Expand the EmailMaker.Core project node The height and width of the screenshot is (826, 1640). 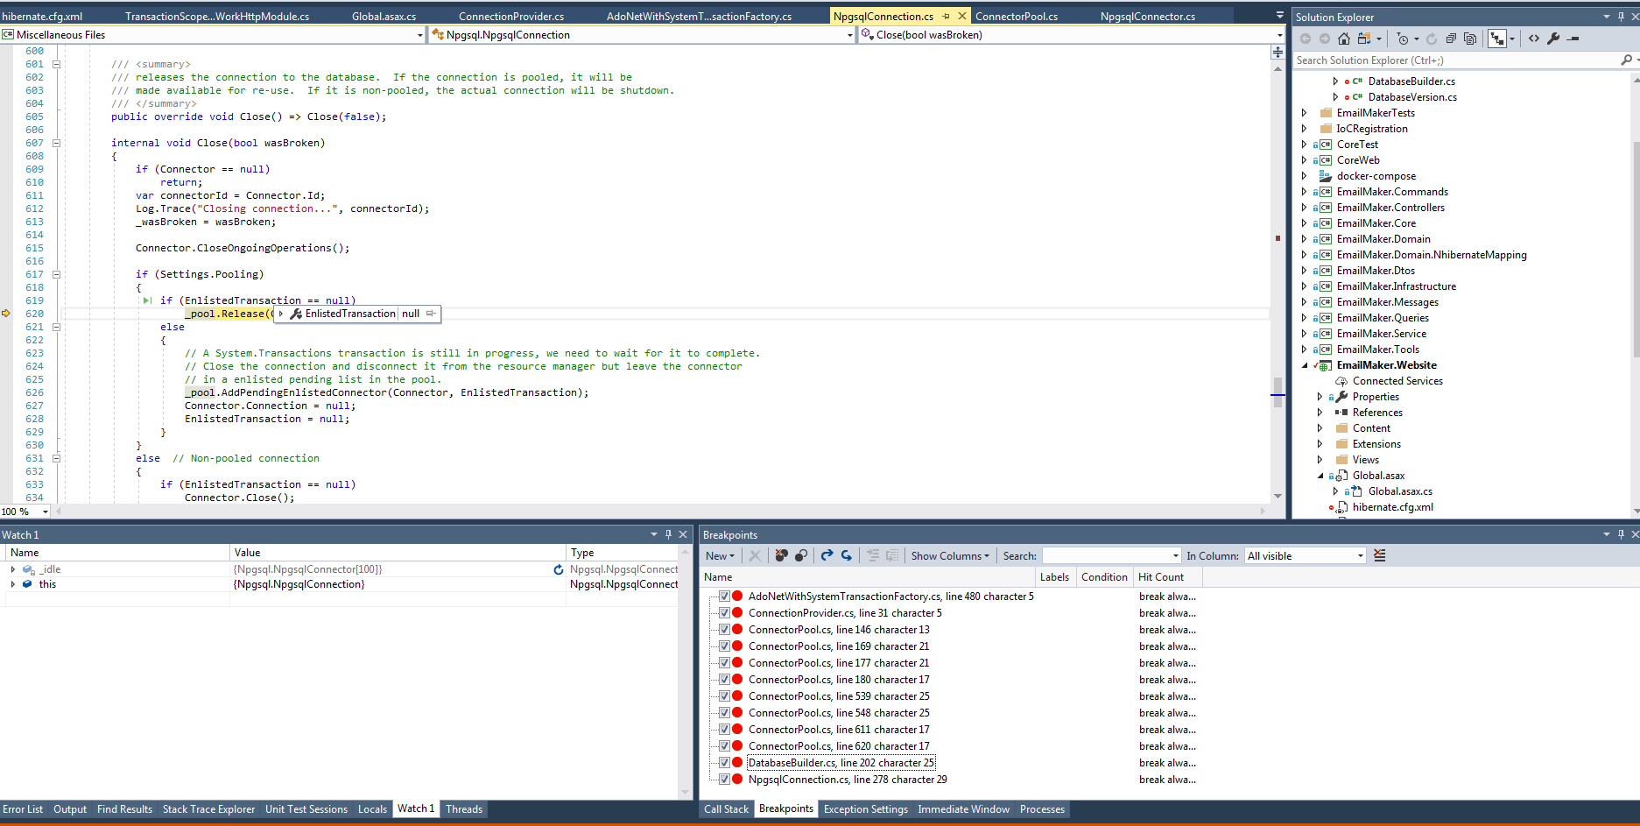(x=1304, y=223)
